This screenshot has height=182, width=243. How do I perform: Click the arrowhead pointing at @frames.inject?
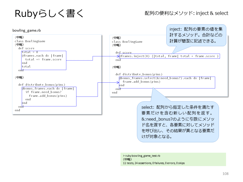[x=118, y=56]
